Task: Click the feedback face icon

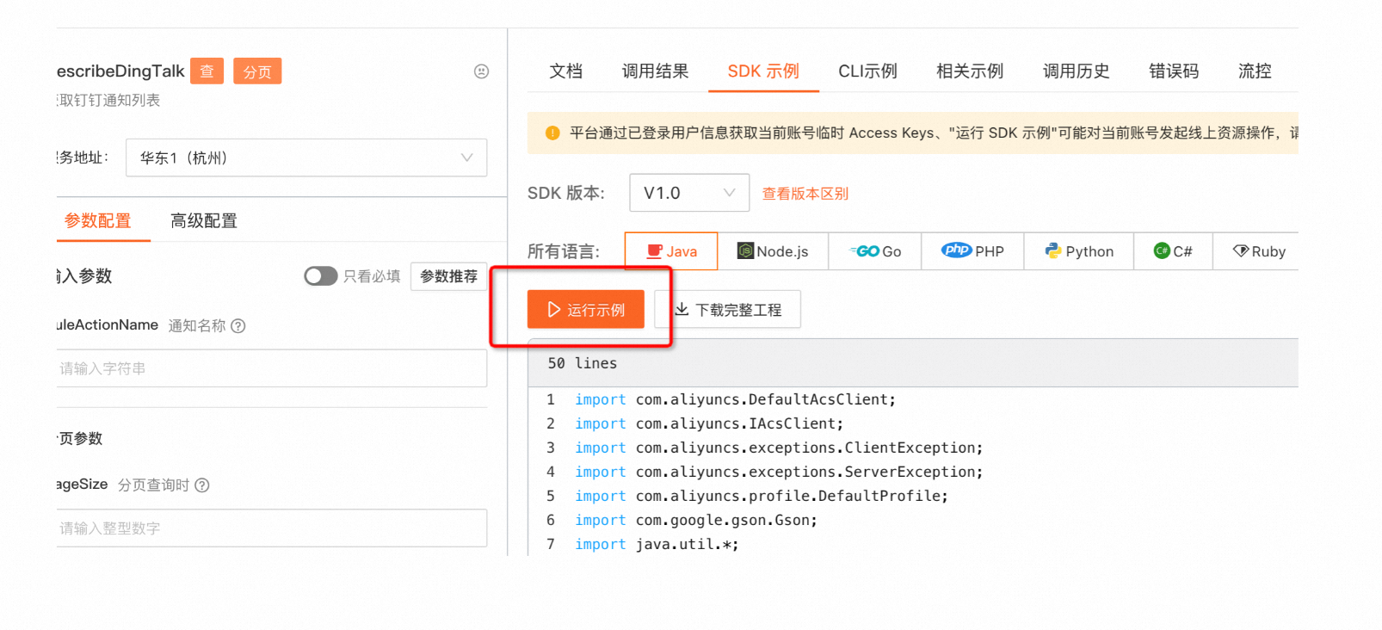Action: click(x=481, y=71)
